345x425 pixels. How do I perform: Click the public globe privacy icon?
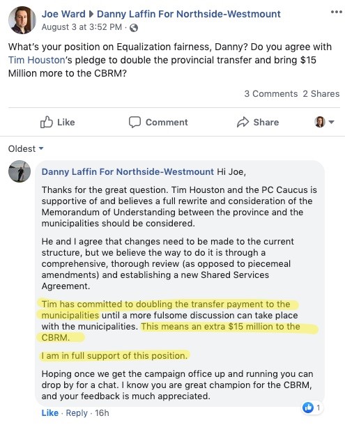click(x=133, y=28)
